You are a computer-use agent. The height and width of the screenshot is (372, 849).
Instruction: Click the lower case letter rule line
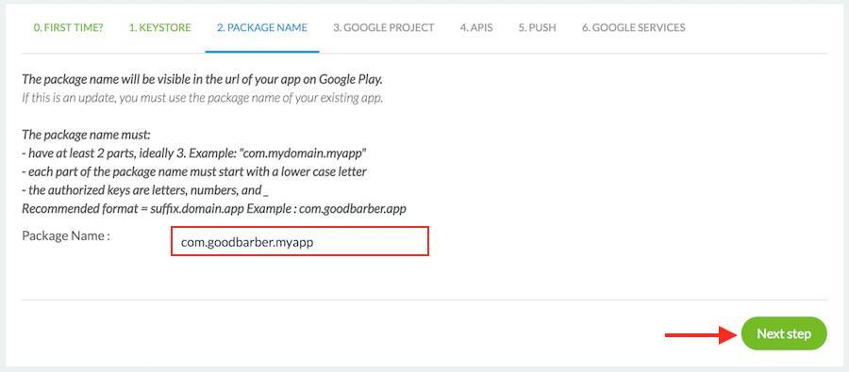point(194,171)
